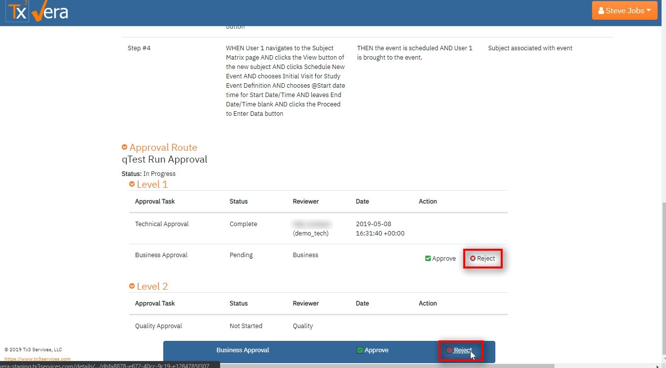
Task: Click the user avatar icon beside Steve Jobs
Action: (601, 10)
